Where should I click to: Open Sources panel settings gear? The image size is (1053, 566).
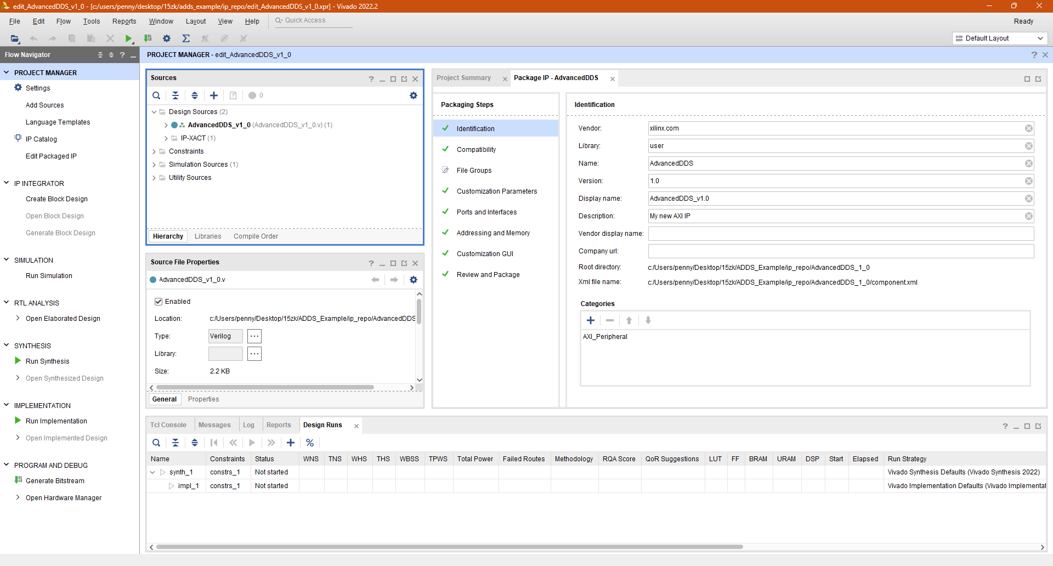coord(414,95)
